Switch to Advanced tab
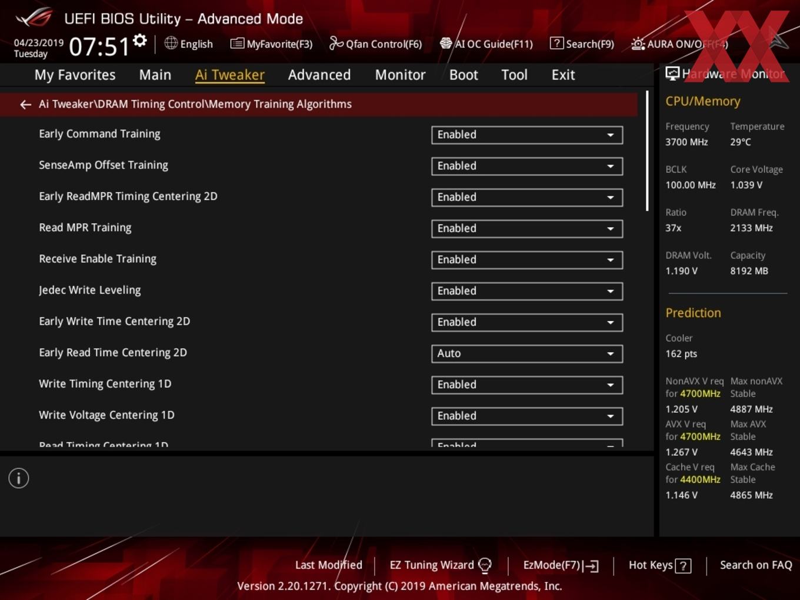The height and width of the screenshot is (600, 800). pos(319,75)
